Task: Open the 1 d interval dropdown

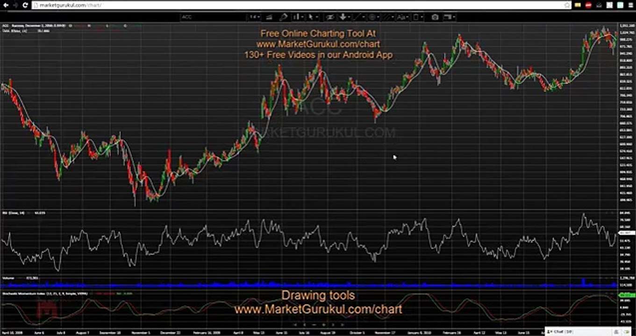Action: 254,17
